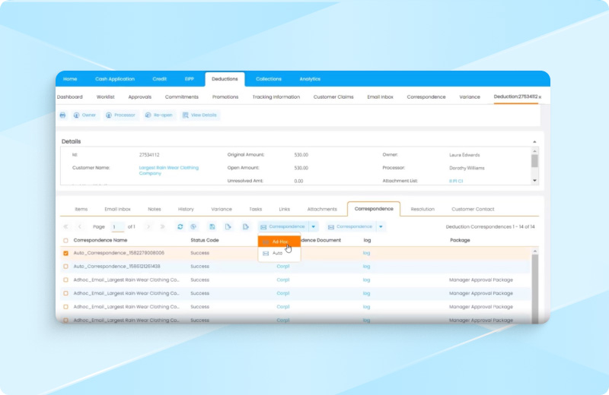The height and width of the screenshot is (395, 609).
Task: Open Corp1 link for Auto_Correspondence_1586121261438
Action: coord(282,267)
